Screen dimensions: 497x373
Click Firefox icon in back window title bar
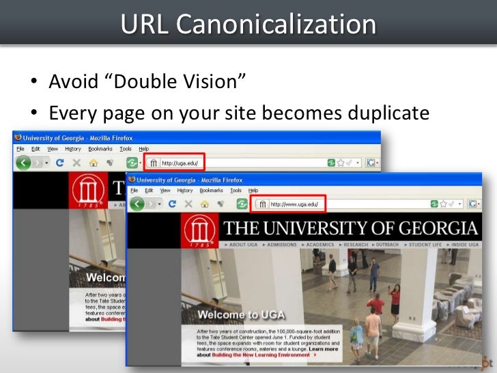[x=18, y=138]
